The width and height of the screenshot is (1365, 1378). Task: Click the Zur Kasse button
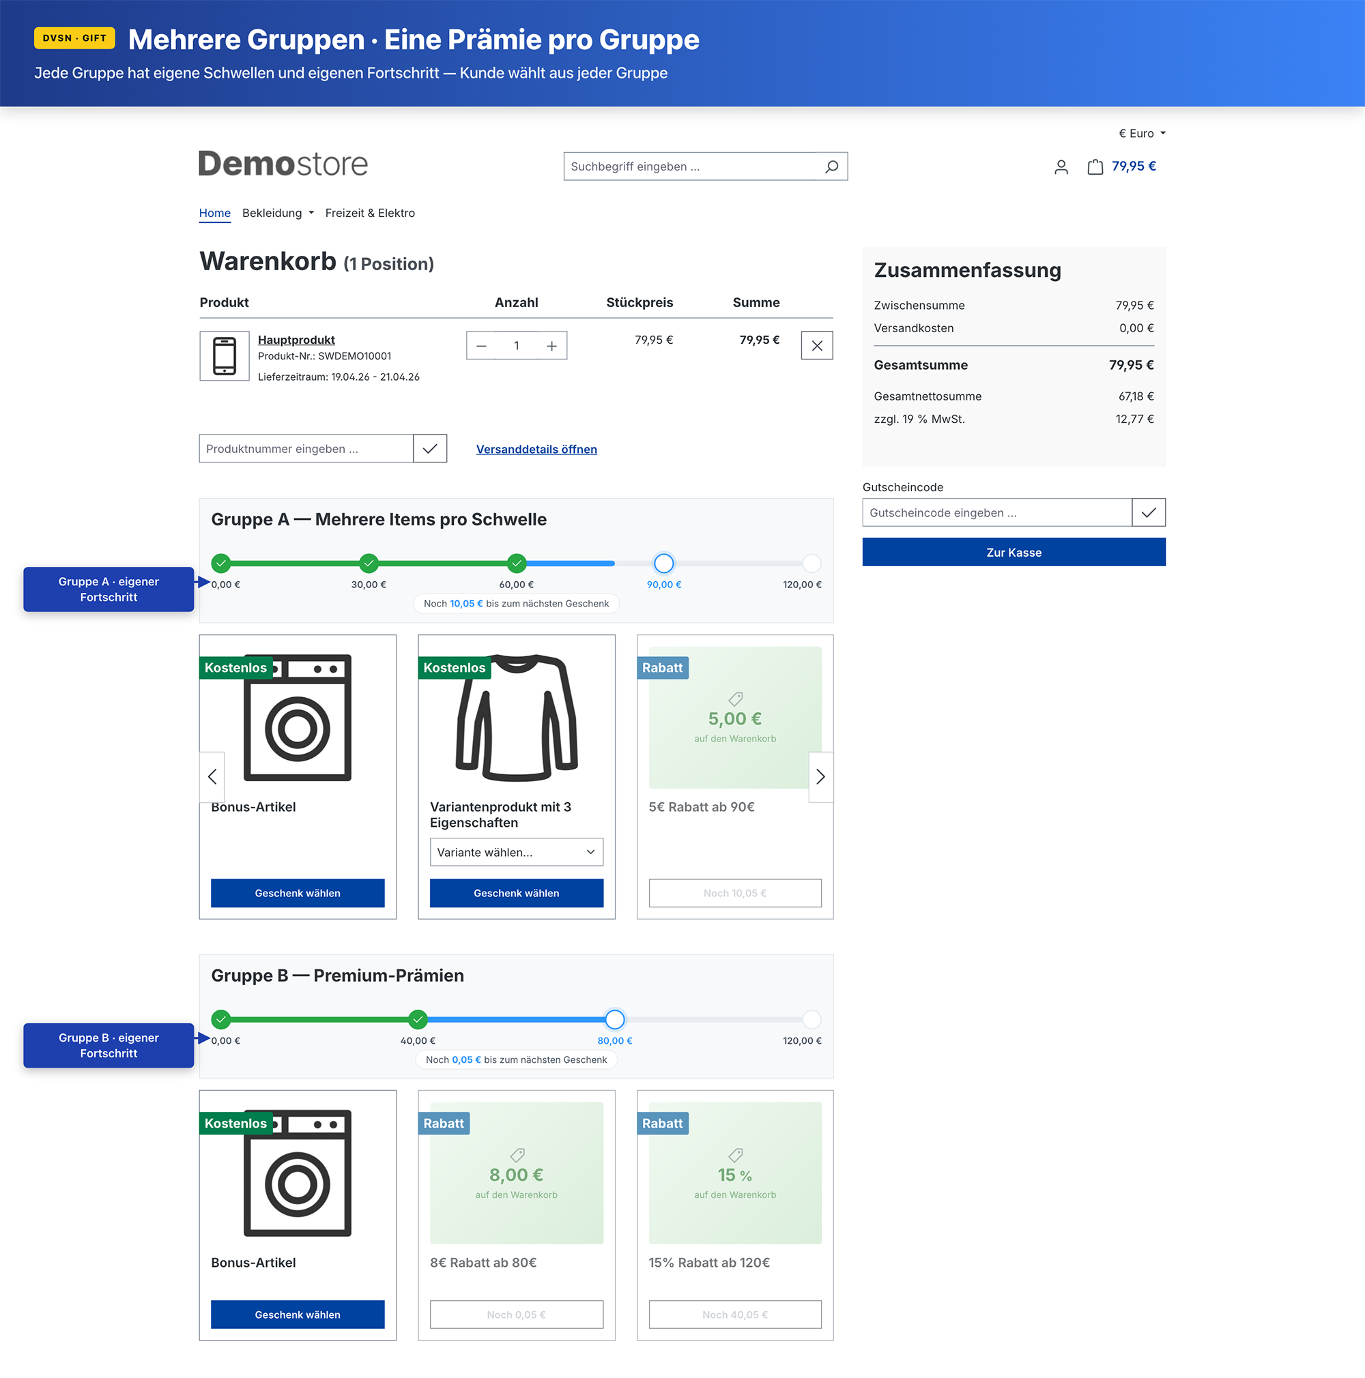[1014, 553]
